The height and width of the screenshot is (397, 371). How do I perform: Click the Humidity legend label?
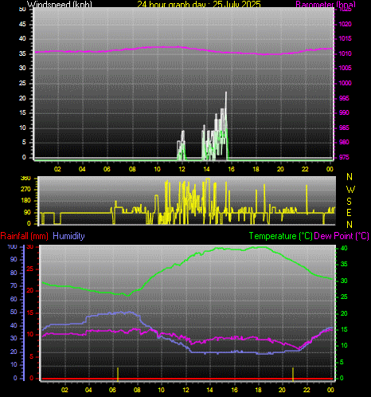(68, 236)
